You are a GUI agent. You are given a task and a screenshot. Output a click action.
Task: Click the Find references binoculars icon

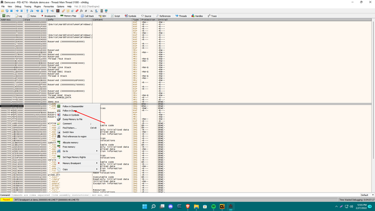(x=59, y=137)
